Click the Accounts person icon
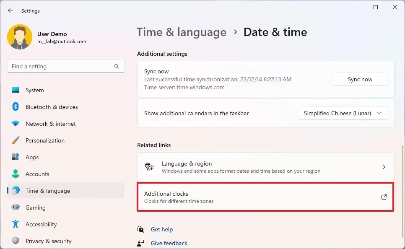This screenshot has width=405, height=249. click(16, 174)
